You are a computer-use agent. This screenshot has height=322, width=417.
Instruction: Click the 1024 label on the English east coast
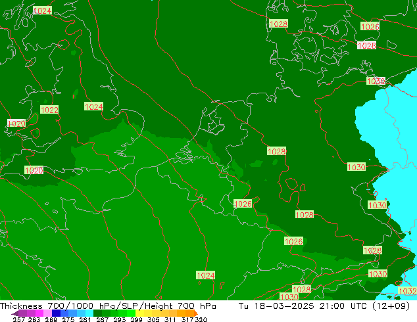pos(93,106)
